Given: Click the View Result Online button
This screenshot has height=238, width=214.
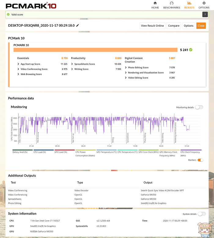Looking at the screenshot, I should point(152,26).
